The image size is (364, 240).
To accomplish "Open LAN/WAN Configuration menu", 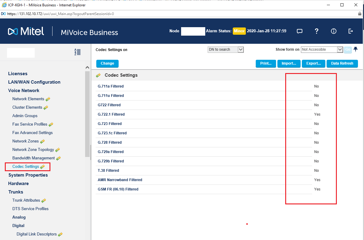I will tap(34, 82).
